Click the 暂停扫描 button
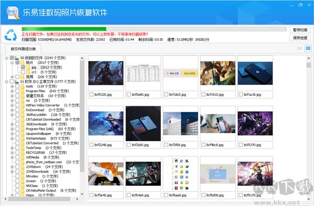 [300, 30]
